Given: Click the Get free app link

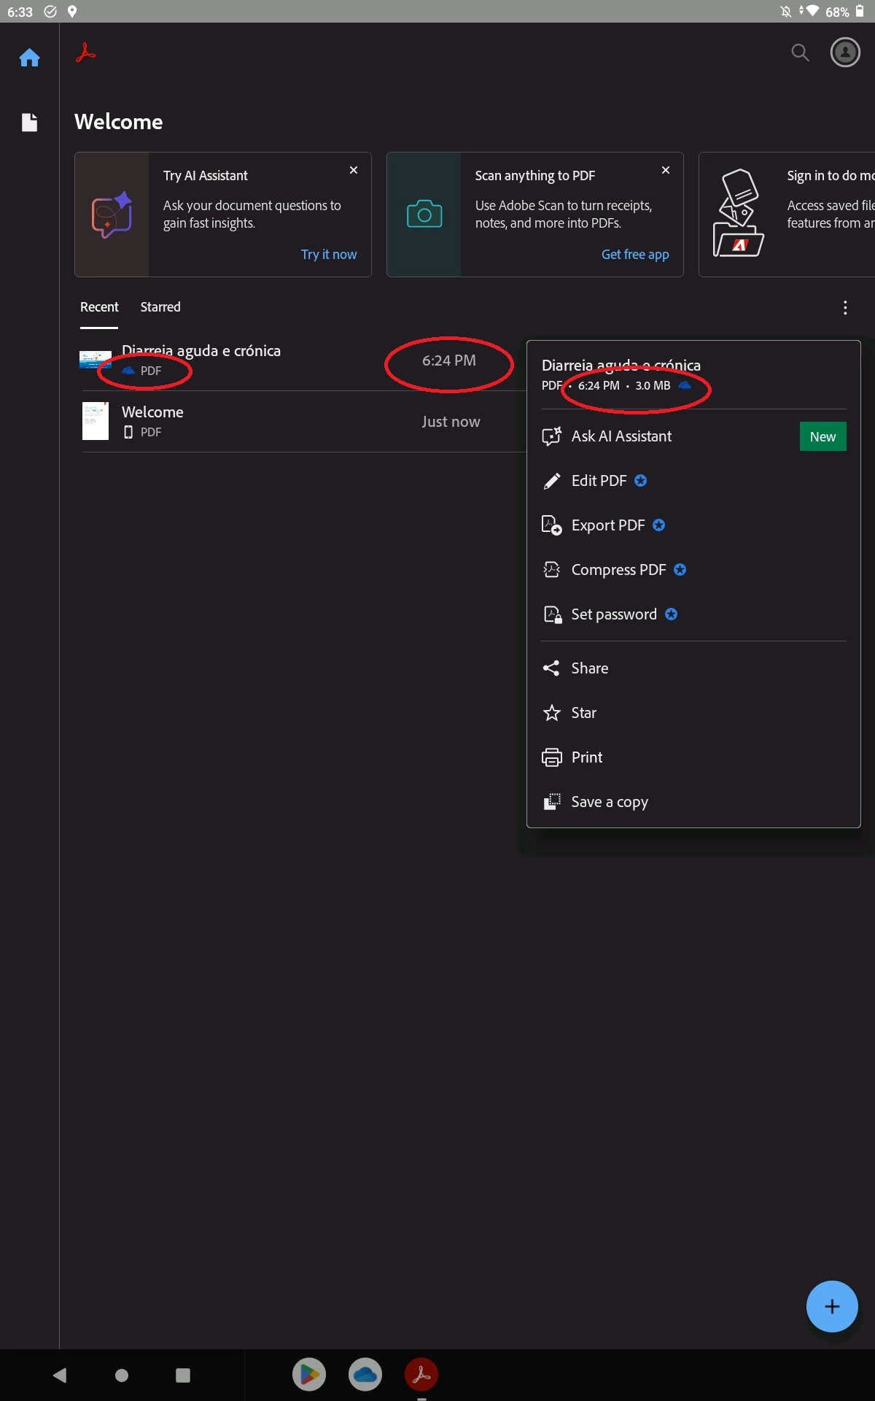Looking at the screenshot, I should pyautogui.click(x=635, y=255).
